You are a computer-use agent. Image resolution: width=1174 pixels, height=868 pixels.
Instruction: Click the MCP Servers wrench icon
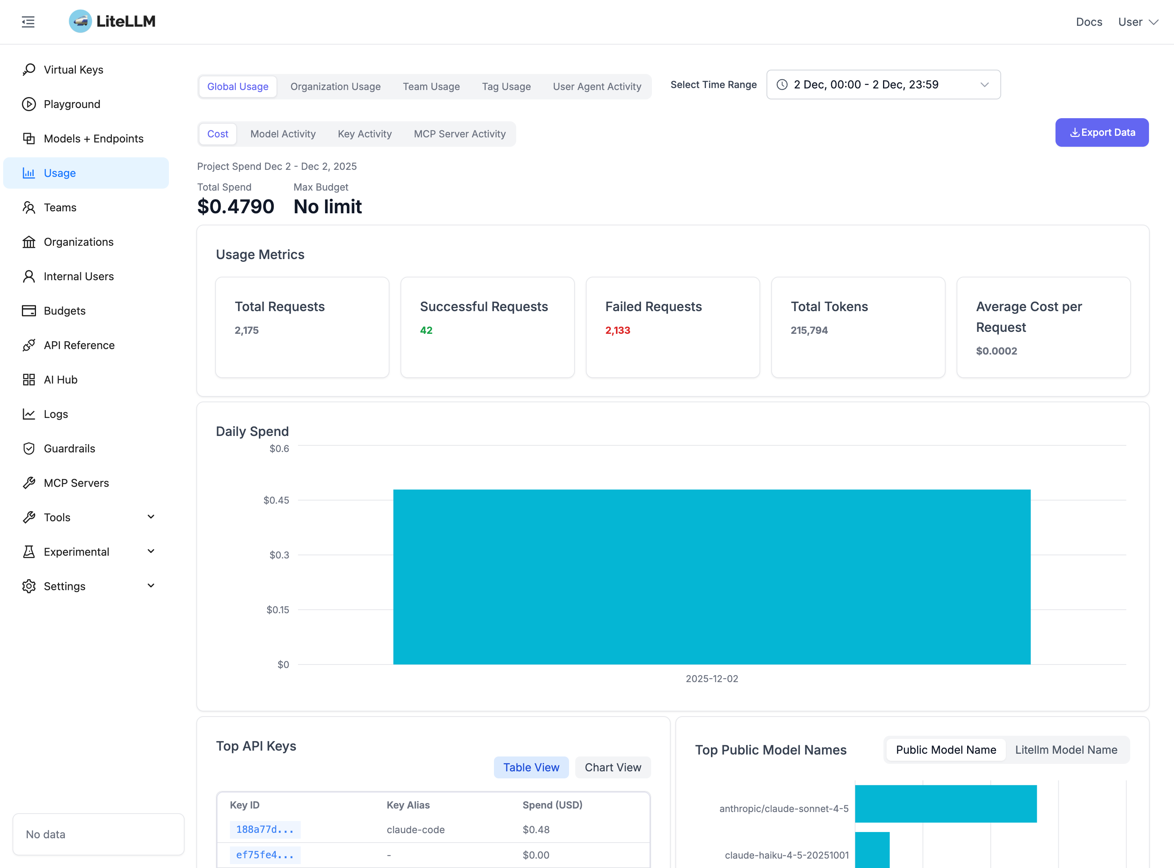tap(29, 483)
